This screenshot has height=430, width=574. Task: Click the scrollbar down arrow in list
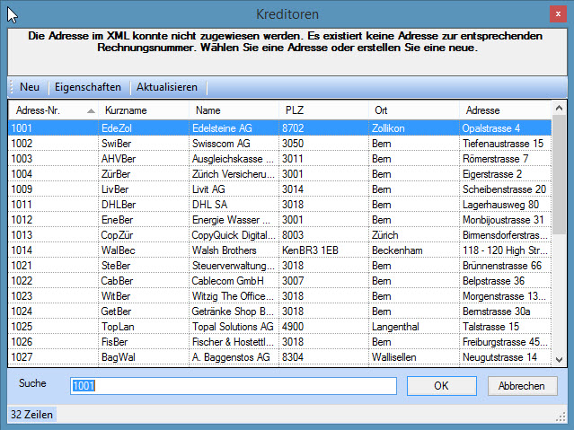[560, 359]
